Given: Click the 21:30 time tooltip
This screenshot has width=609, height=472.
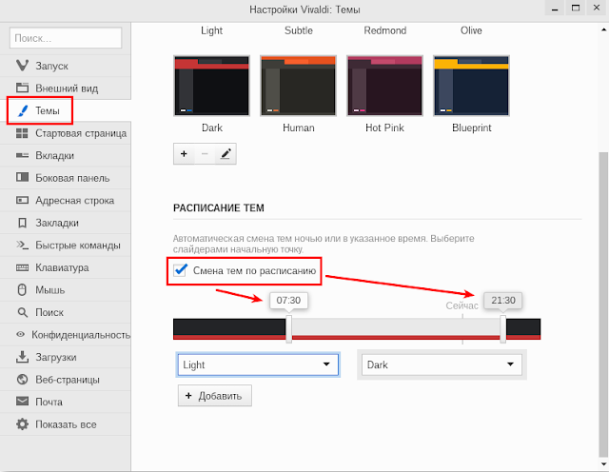Looking at the screenshot, I should click(503, 301).
